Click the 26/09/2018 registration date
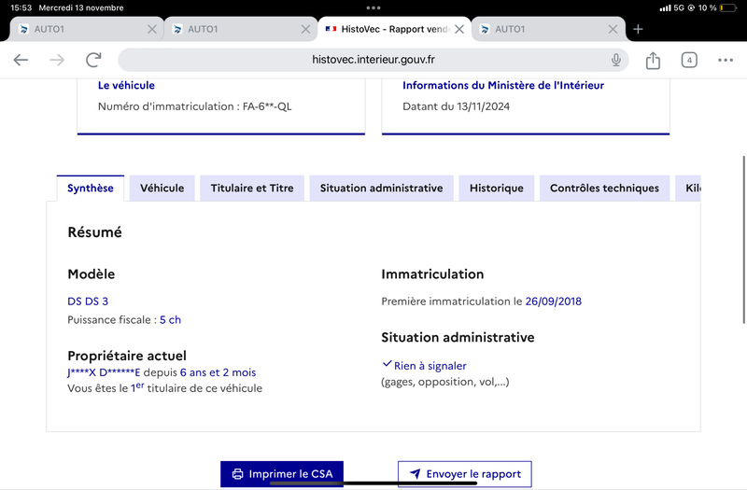 pos(553,301)
